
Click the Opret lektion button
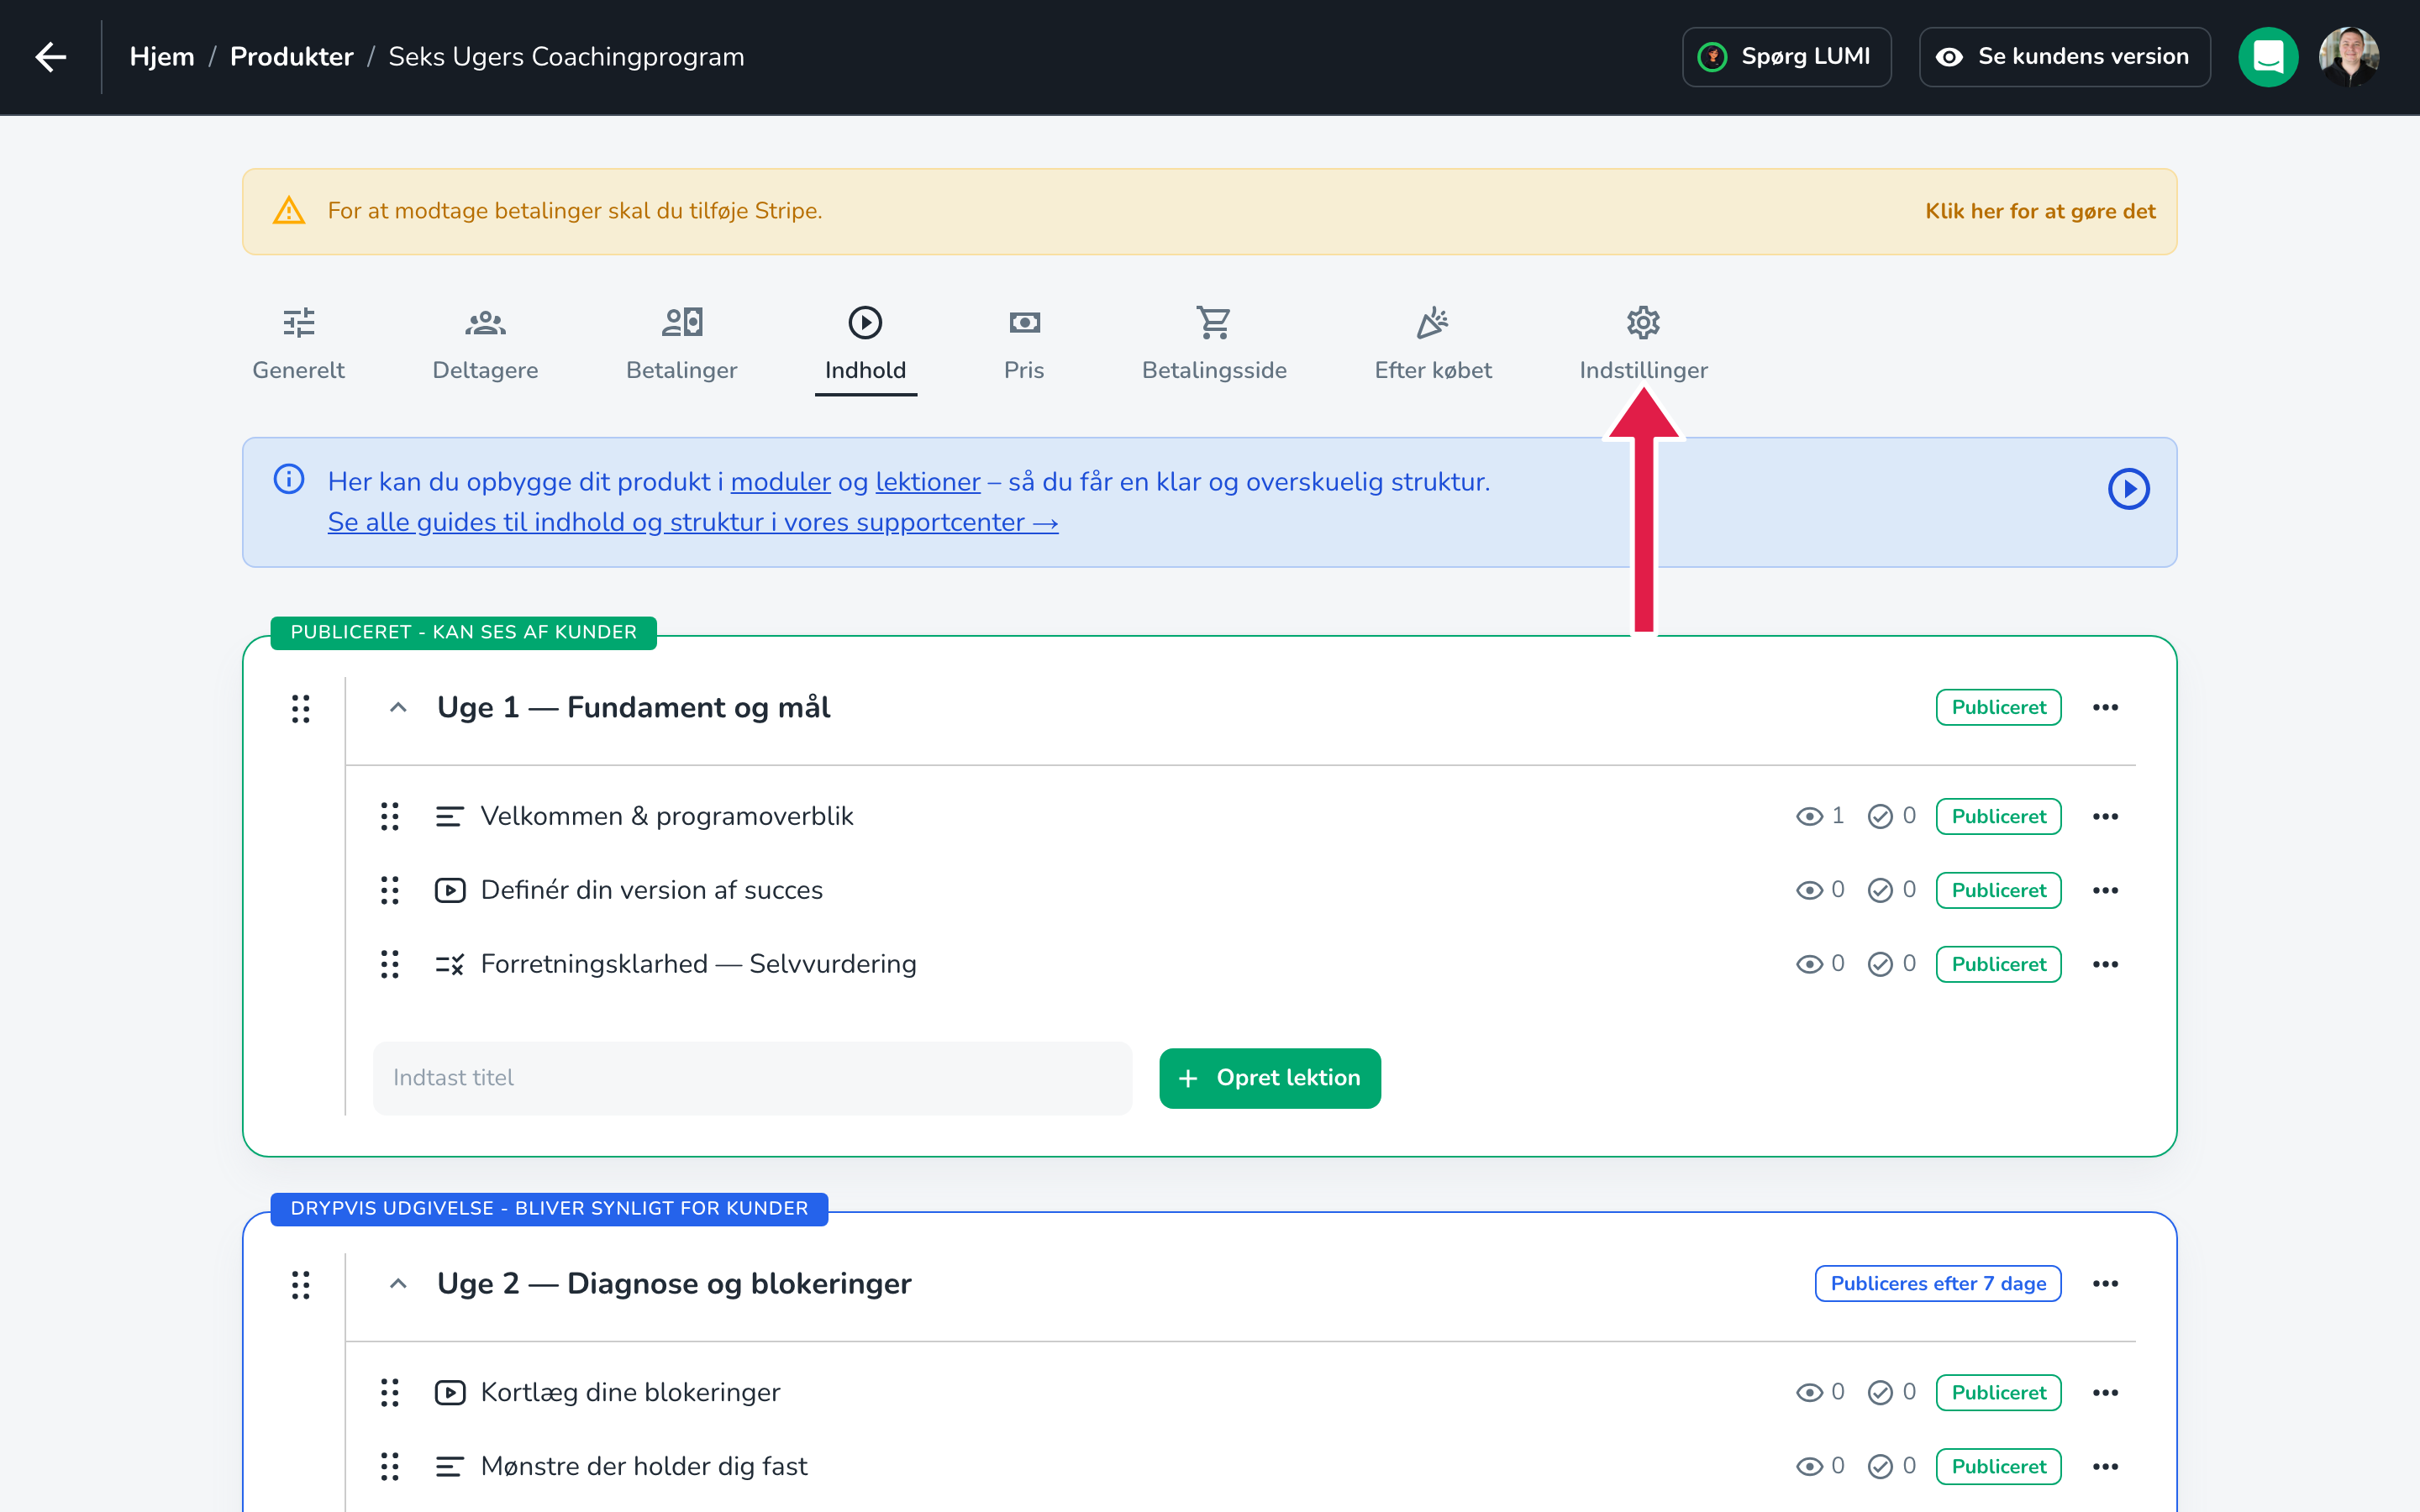pyautogui.click(x=1270, y=1078)
